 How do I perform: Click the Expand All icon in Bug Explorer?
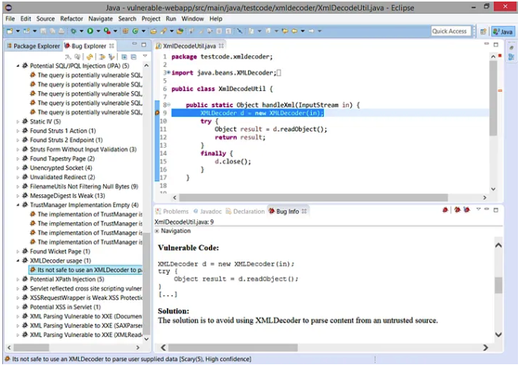[124, 57]
